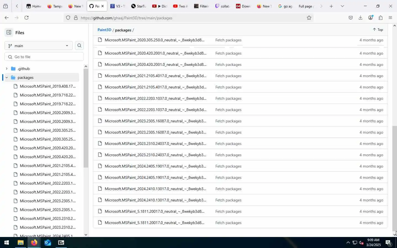Viewport: 397px width, 248px height.
Task: Open Outlook from taskbar
Action: pyautogui.click(x=47, y=242)
